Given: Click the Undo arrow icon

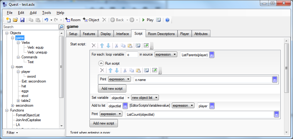Looking at the screenshot, I should [x=46, y=20].
